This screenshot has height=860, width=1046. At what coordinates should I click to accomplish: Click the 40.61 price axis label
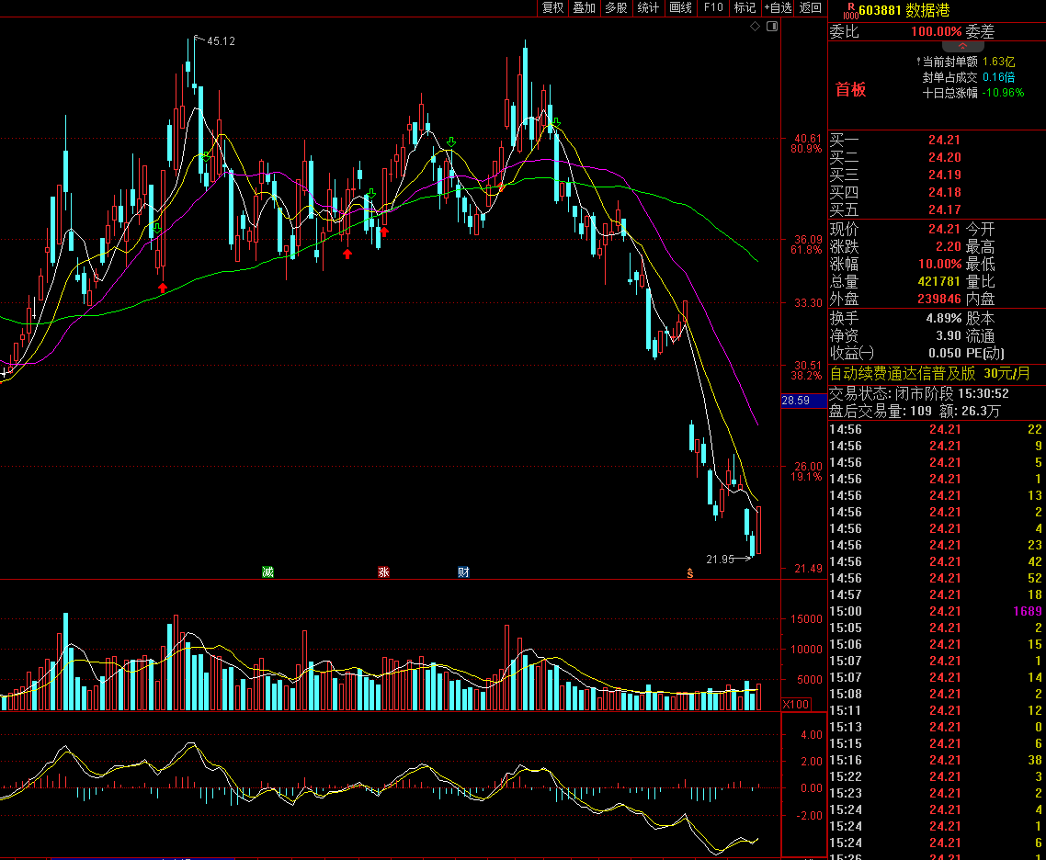tap(807, 139)
